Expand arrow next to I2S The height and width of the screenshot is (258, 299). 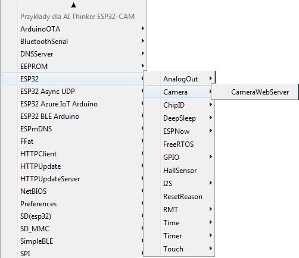point(211,183)
